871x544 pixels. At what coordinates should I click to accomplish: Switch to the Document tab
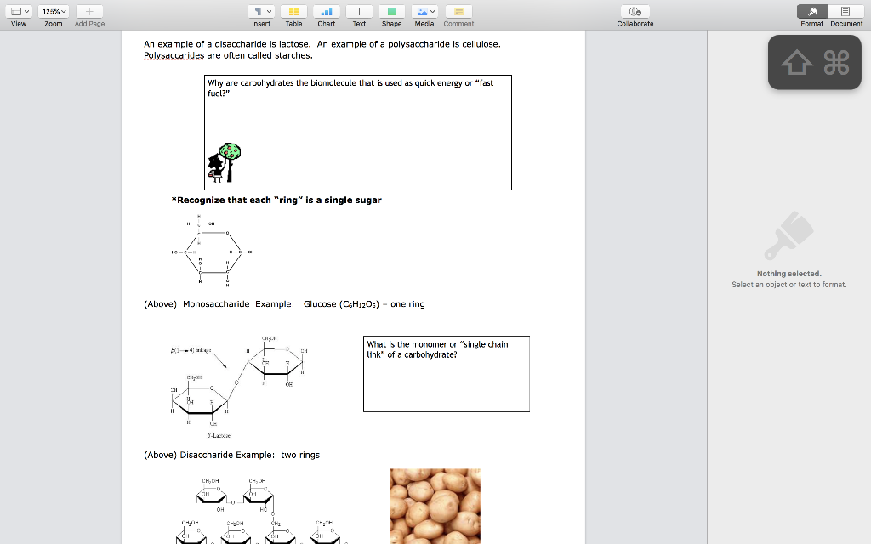pyautogui.click(x=845, y=12)
